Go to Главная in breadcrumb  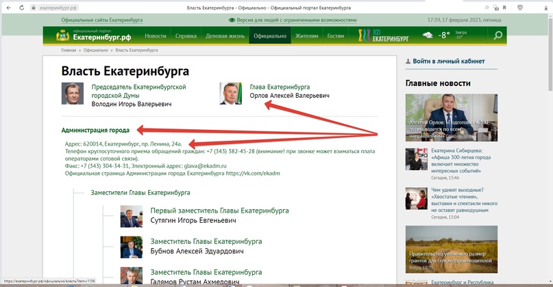69,50
